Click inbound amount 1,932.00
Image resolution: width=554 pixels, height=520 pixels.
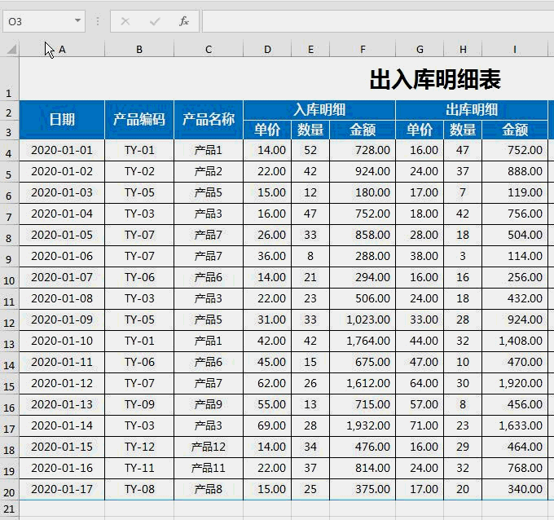363,425
